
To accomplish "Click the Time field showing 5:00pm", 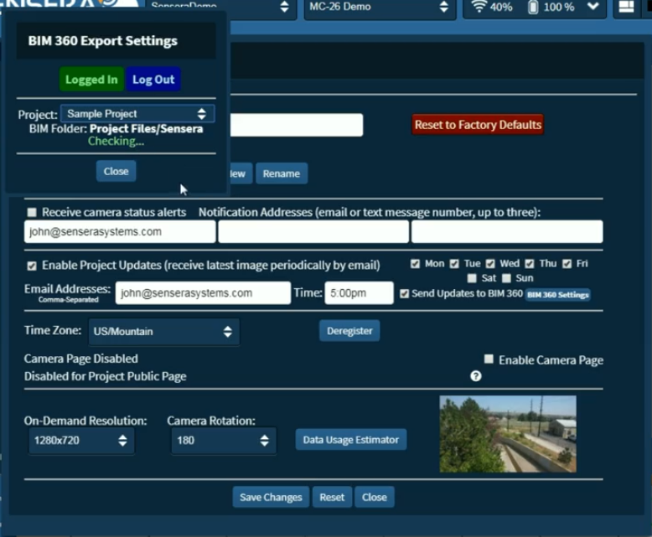I will 359,293.
